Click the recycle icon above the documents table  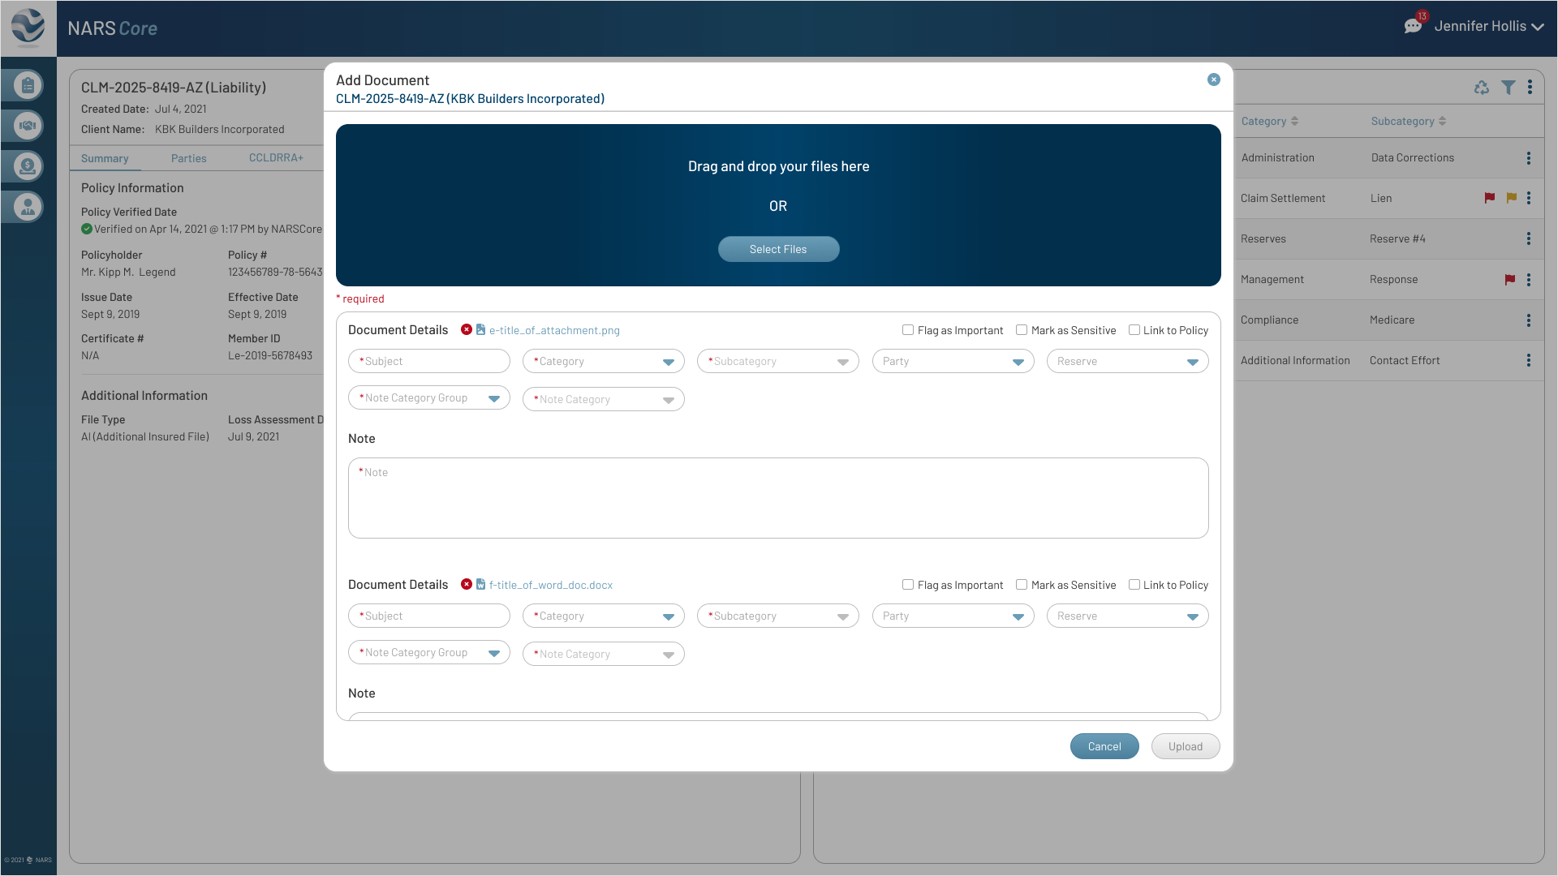click(1483, 87)
